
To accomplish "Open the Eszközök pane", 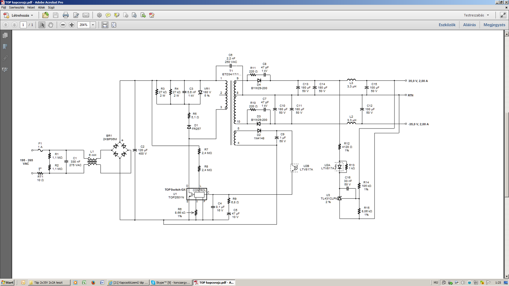I will tap(447, 25).
